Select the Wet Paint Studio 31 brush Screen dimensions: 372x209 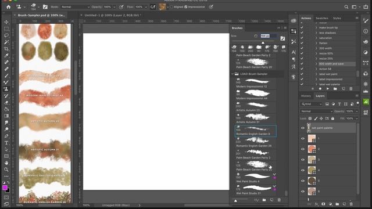(256, 190)
